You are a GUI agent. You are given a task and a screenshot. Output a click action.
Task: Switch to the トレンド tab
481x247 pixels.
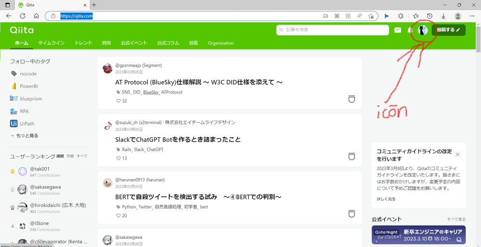tap(83, 43)
